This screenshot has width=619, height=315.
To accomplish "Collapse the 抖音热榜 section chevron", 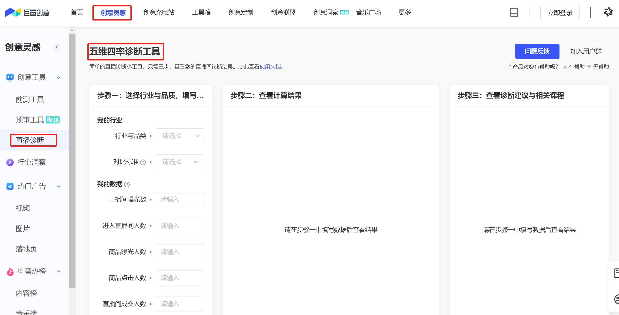I will tap(59, 272).
